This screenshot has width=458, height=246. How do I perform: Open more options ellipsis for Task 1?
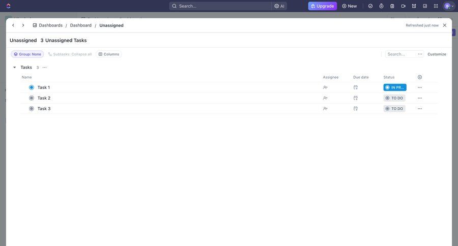tap(420, 87)
